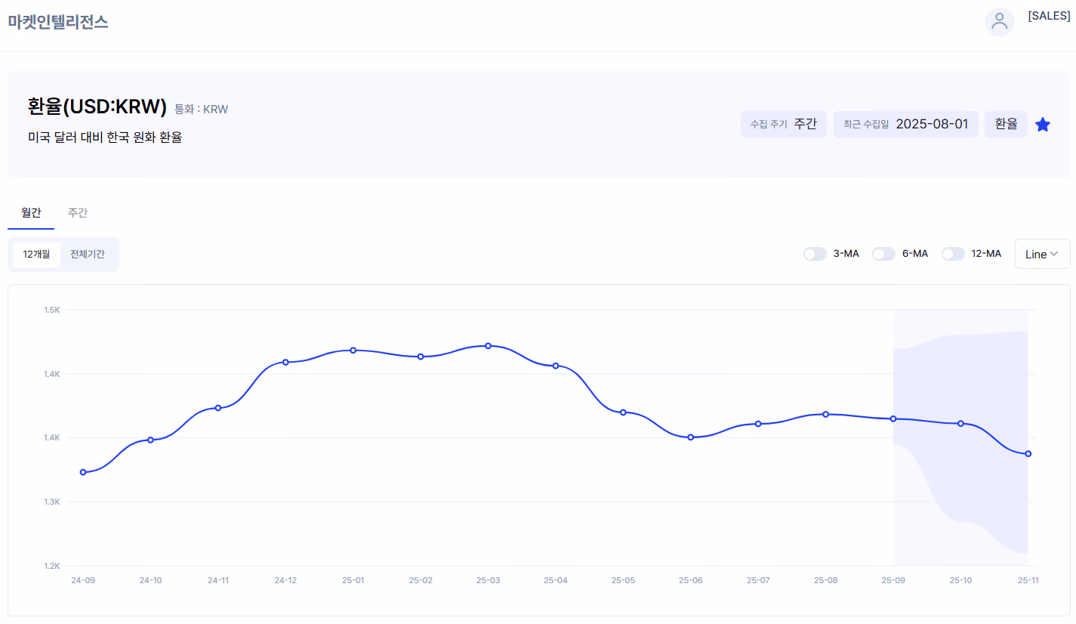Image resolution: width=1076 pixels, height=624 pixels.
Task: Click the 25-07 data point marker
Action: point(758,424)
